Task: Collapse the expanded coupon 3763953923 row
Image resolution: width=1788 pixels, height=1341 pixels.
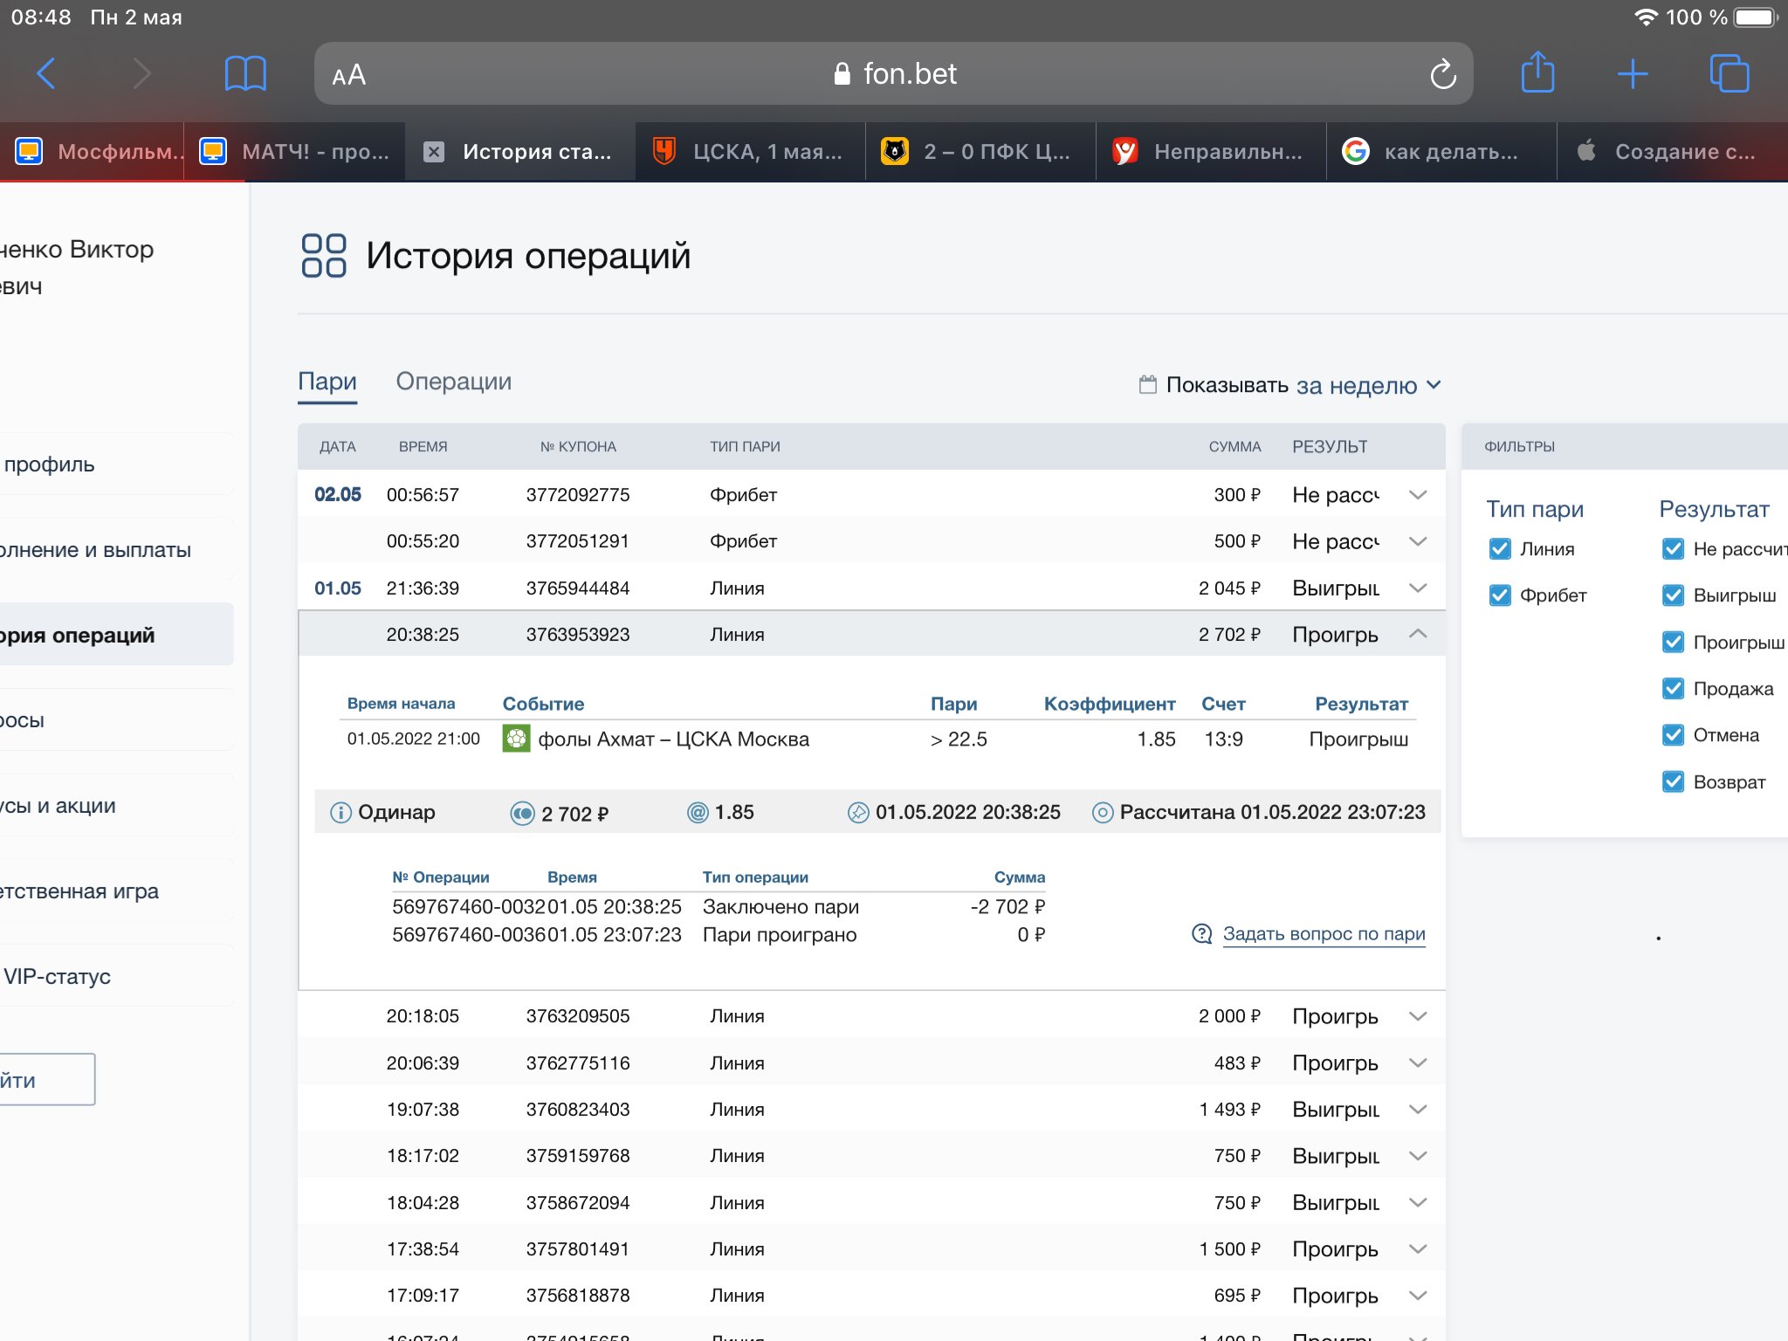Action: click(x=1418, y=634)
